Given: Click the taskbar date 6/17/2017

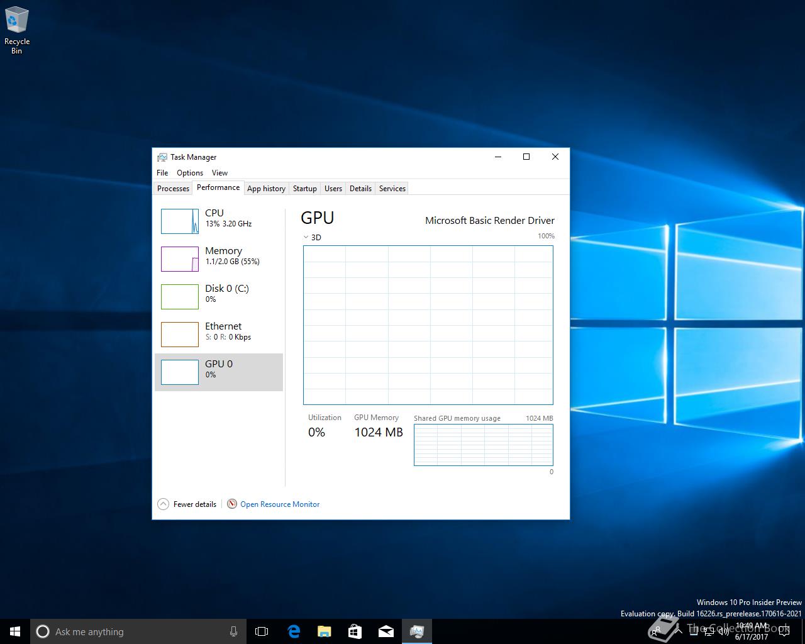Looking at the screenshot, I should (x=752, y=636).
